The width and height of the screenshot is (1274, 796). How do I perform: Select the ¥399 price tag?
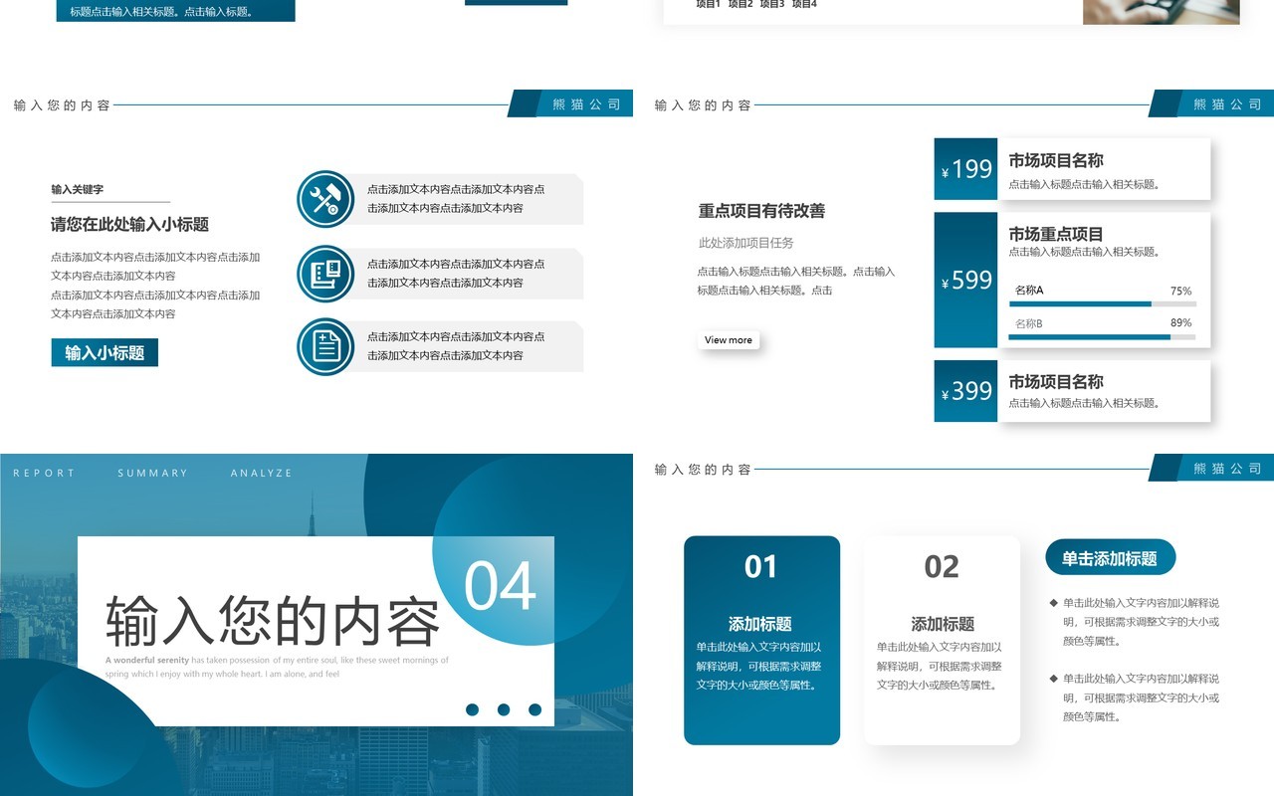[965, 391]
